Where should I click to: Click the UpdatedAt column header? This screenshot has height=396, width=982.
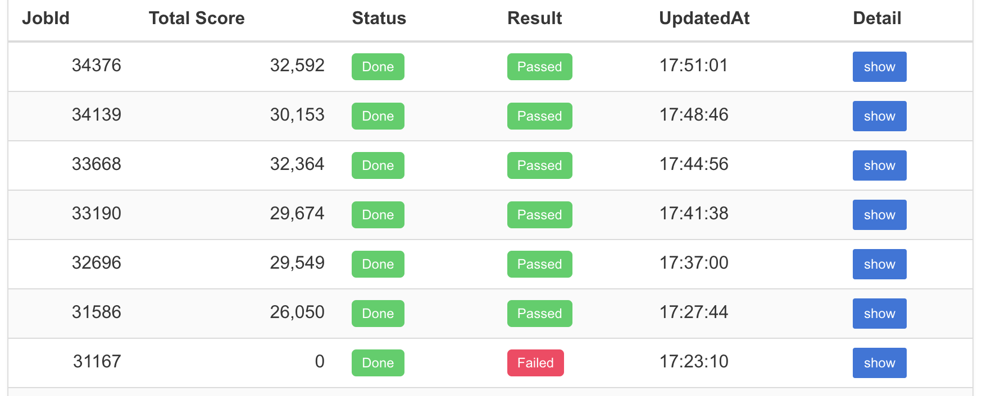pos(704,19)
